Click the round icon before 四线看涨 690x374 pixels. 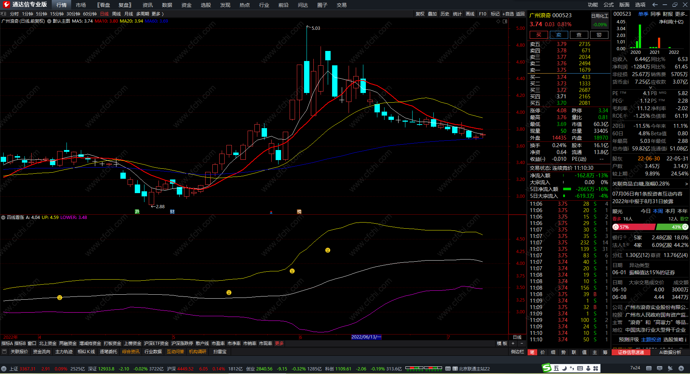[3, 218]
